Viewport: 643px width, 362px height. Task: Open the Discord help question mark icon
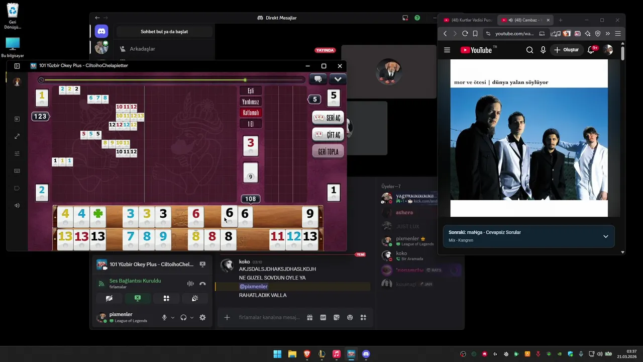(417, 18)
